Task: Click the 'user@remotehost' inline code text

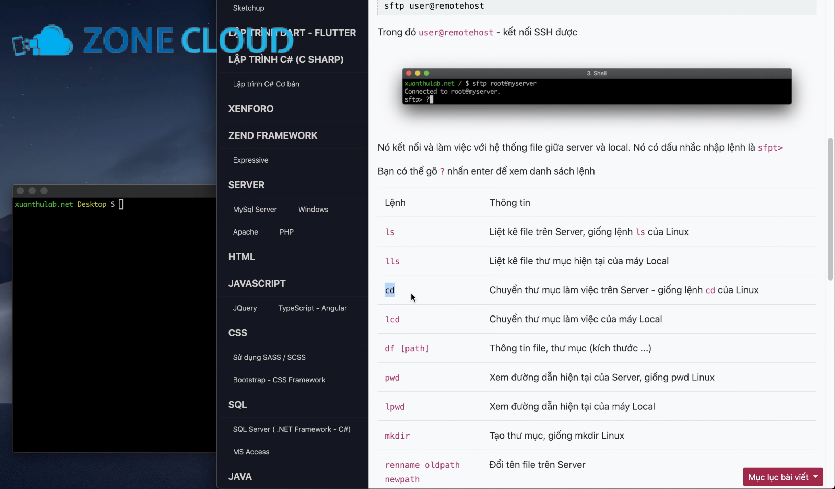Action: pyautogui.click(x=456, y=33)
